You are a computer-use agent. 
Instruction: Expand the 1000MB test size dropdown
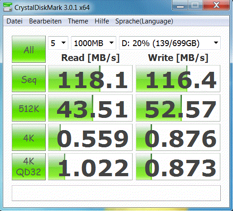click(94, 43)
